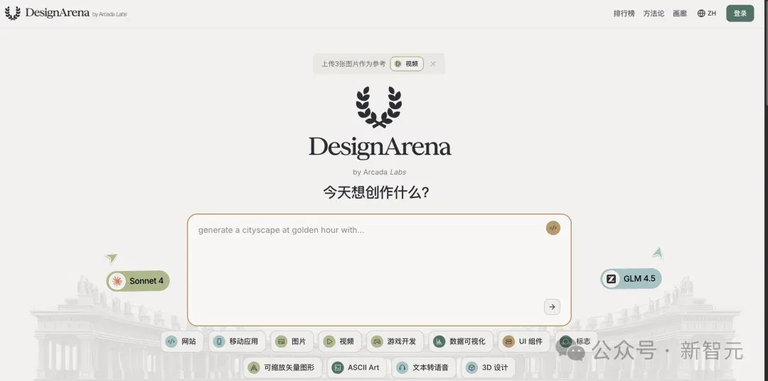Click the globe language icon

tap(701, 13)
